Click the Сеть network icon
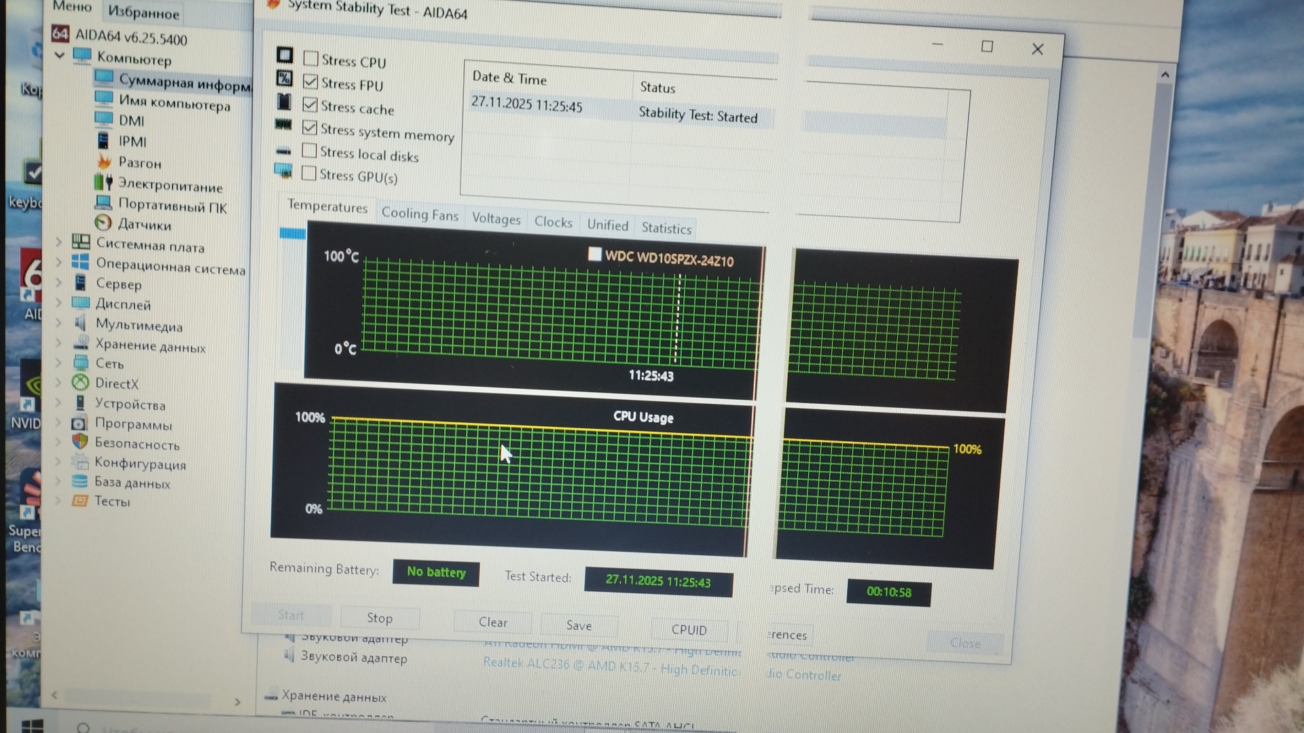Viewport: 1304px width, 733px height. pos(80,362)
